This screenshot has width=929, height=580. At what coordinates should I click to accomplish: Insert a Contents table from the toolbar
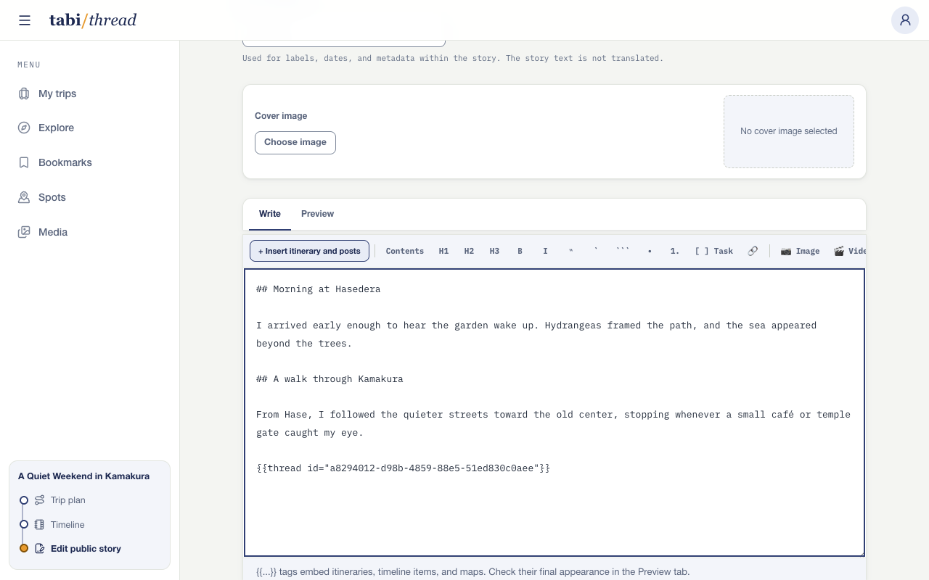[405, 251]
